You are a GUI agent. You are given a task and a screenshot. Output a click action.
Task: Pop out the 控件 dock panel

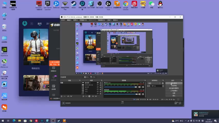tap(181, 80)
